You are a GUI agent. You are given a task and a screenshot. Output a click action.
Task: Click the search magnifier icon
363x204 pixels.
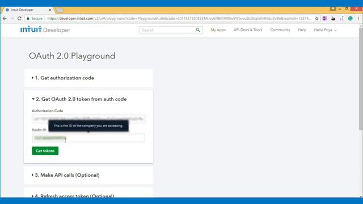(x=198, y=30)
